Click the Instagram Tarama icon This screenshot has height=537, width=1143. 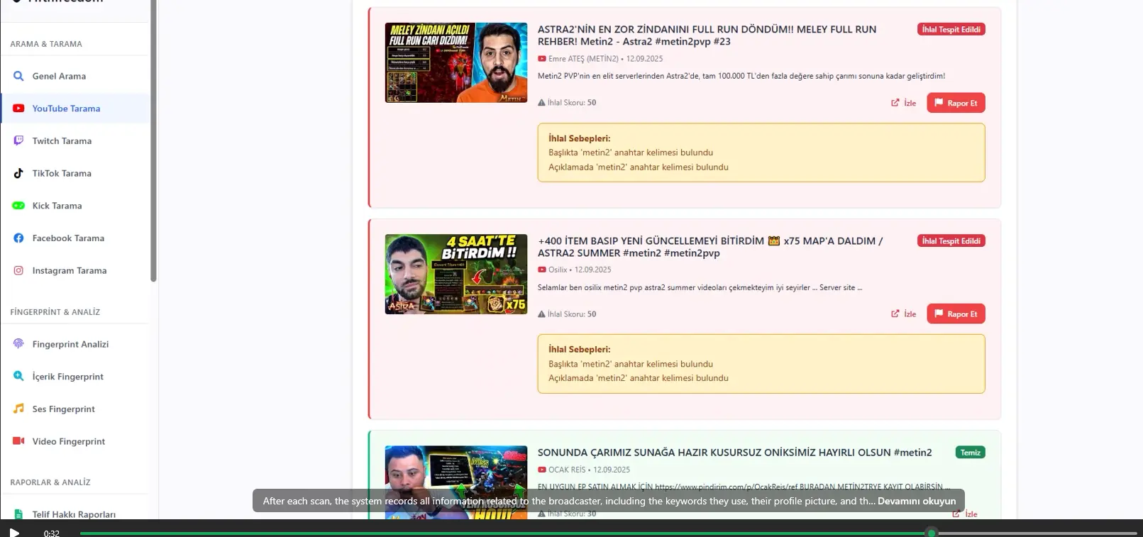[x=18, y=270]
